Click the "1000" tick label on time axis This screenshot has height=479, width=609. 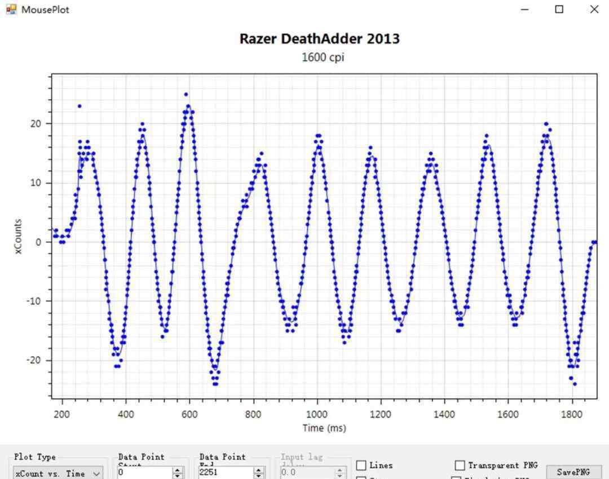click(x=317, y=415)
